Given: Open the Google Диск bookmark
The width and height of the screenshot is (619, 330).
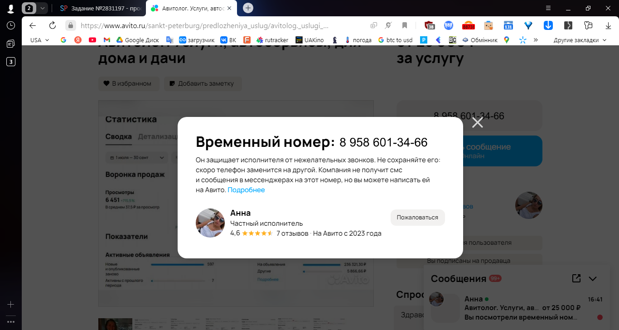Looking at the screenshot, I should click(x=138, y=40).
